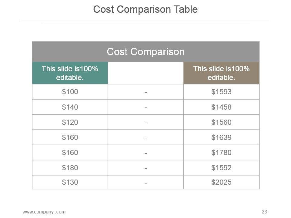The height and width of the screenshot is (218, 291).
Task: Click the slide number 23
Action: 264,212
